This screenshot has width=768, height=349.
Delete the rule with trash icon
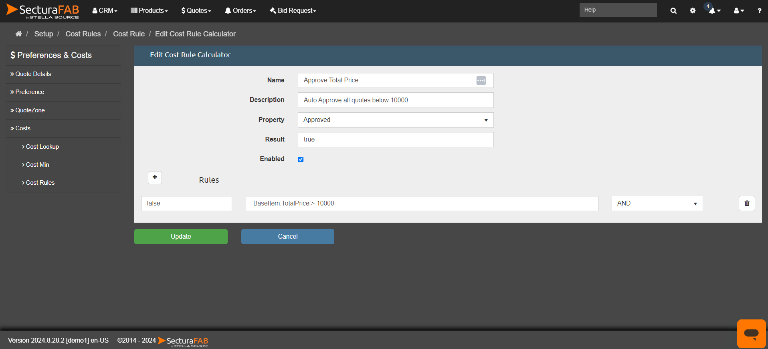[747, 203]
